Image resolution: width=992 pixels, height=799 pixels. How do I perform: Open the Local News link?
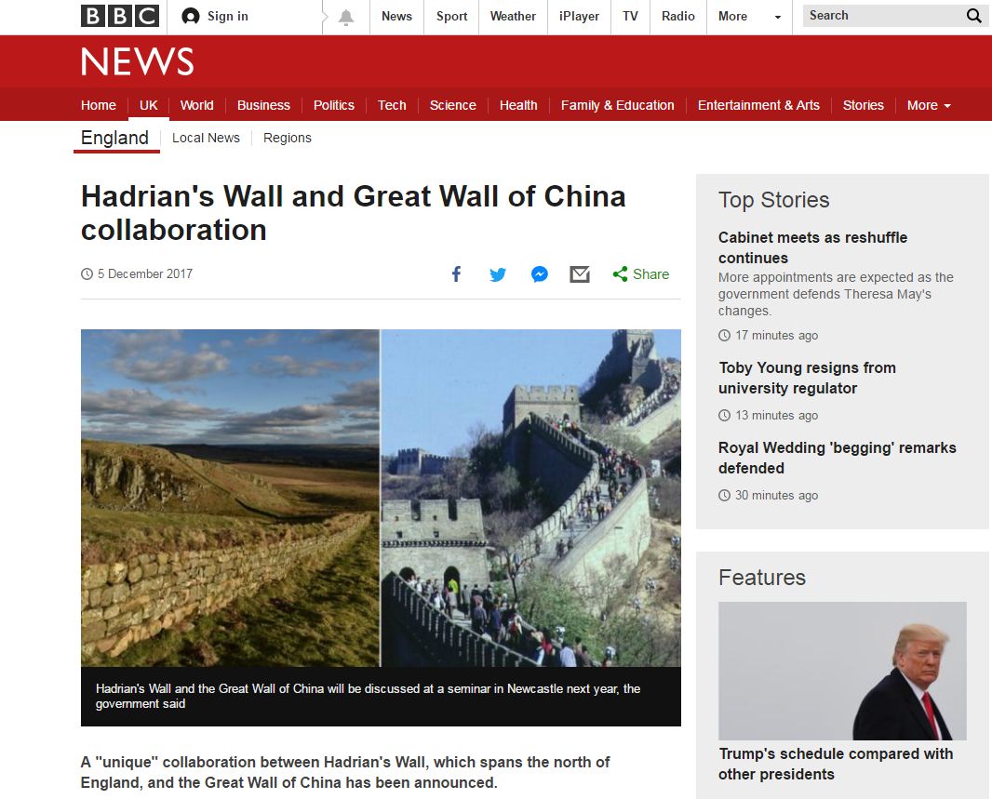206,138
